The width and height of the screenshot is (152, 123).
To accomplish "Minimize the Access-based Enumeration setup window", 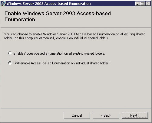I will 137,4.
